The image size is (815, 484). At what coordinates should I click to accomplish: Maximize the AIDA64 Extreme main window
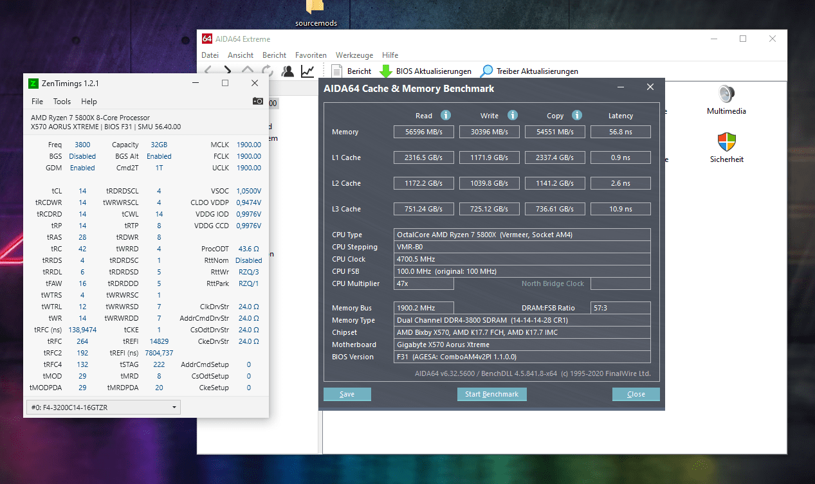pyautogui.click(x=743, y=39)
